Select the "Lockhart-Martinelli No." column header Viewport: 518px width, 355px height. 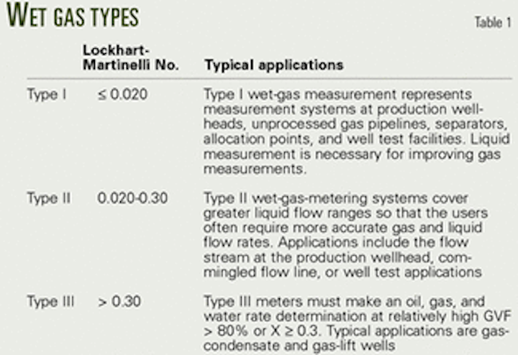coord(131,57)
